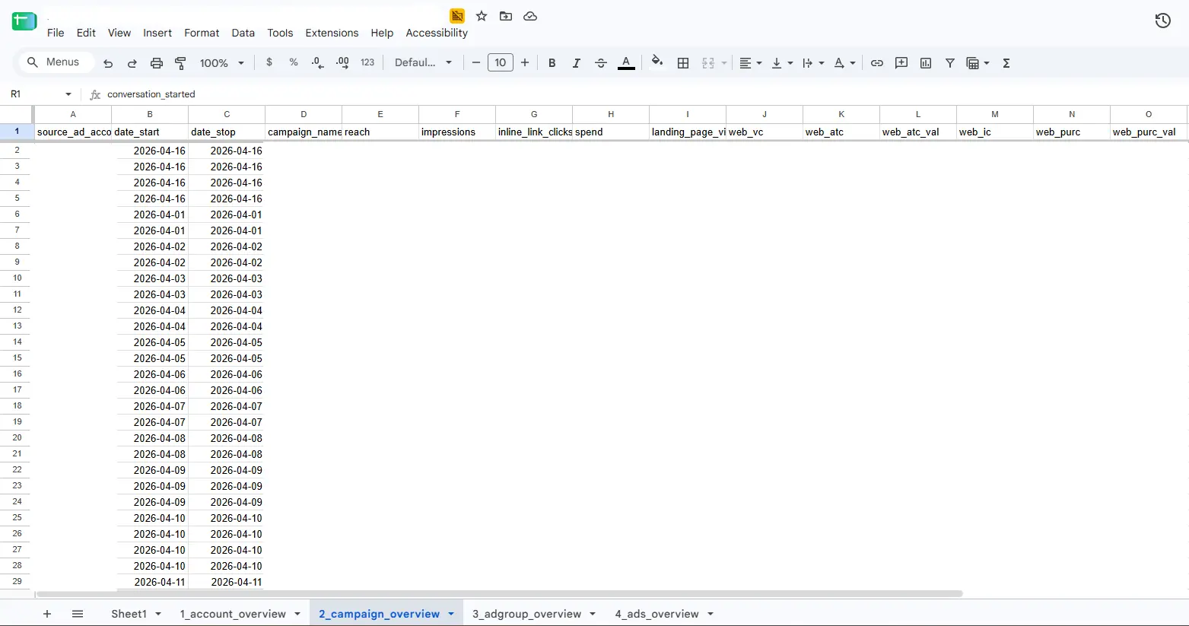Open the fill color picker

point(657,62)
